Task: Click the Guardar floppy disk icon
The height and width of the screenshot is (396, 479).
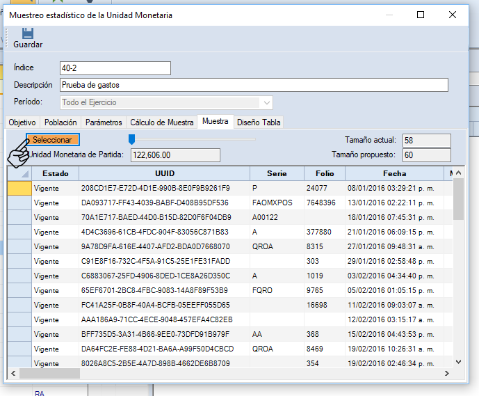Action: pyautogui.click(x=27, y=33)
